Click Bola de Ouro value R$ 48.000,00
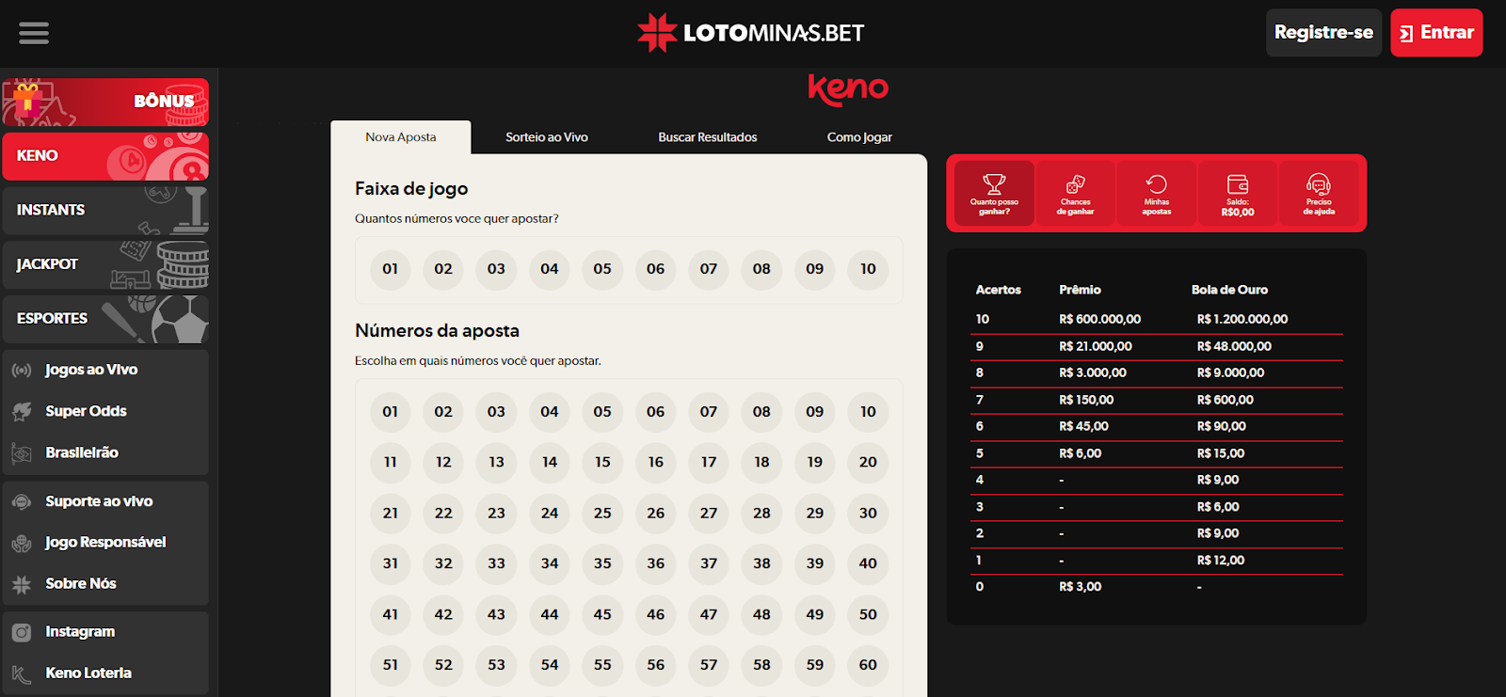Screen dimensions: 1506x697 pyautogui.click(x=1234, y=346)
